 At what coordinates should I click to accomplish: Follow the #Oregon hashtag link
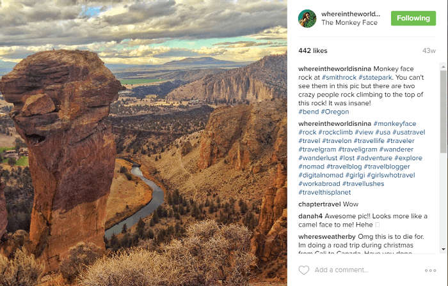pos(335,112)
